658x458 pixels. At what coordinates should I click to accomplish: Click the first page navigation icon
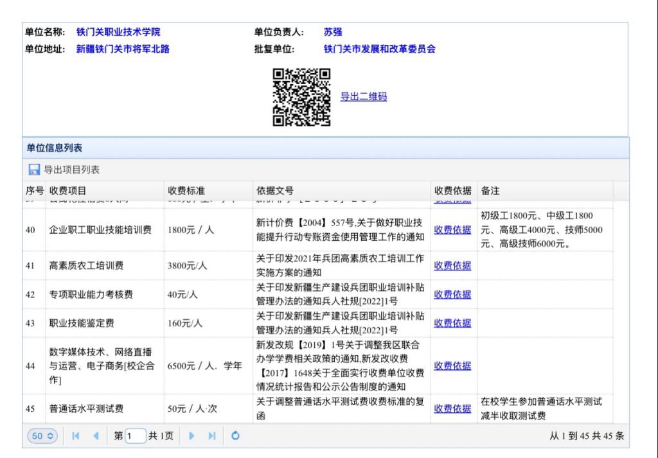tap(76, 436)
